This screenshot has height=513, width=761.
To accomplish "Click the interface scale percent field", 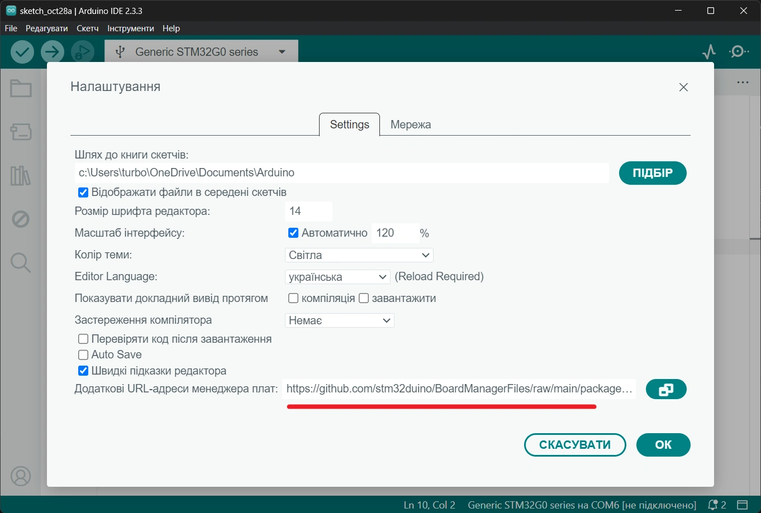I will point(395,233).
